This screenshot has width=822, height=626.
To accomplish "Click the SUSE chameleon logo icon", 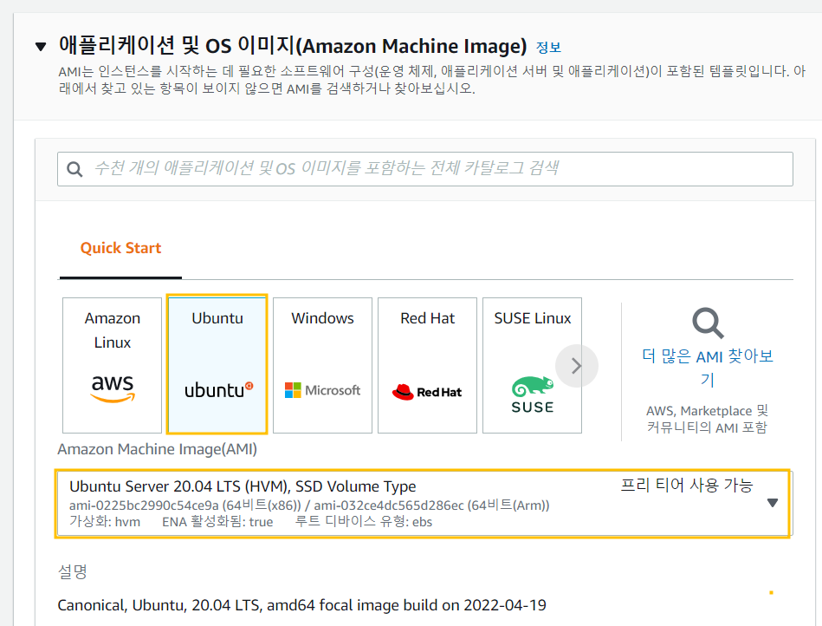I will [x=533, y=395].
